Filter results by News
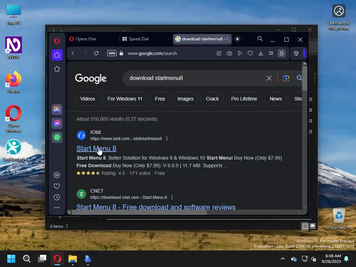Viewport: 356px width, 267px height. 276,99
